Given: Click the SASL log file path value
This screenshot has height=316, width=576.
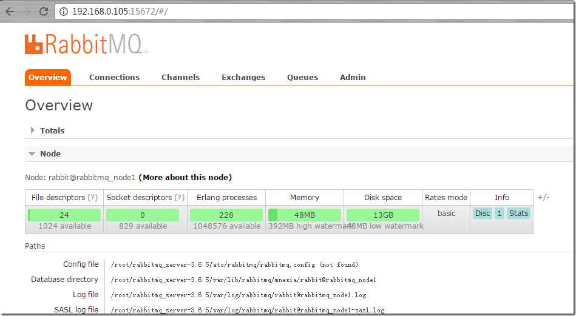Looking at the screenshot, I should (x=247, y=310).
